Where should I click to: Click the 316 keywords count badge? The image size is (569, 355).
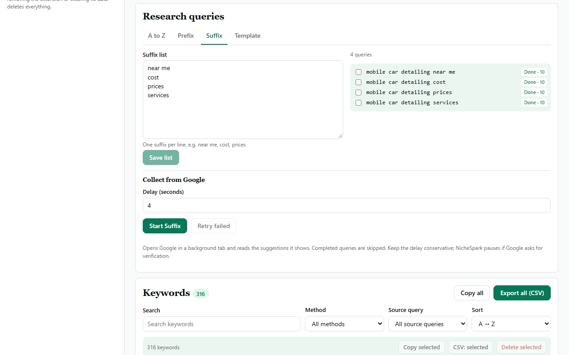[200, 294]
